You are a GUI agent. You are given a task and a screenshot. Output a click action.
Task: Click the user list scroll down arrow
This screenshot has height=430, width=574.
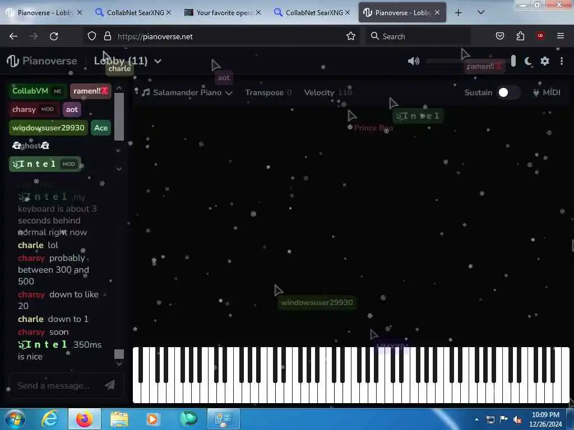point(119,169)
